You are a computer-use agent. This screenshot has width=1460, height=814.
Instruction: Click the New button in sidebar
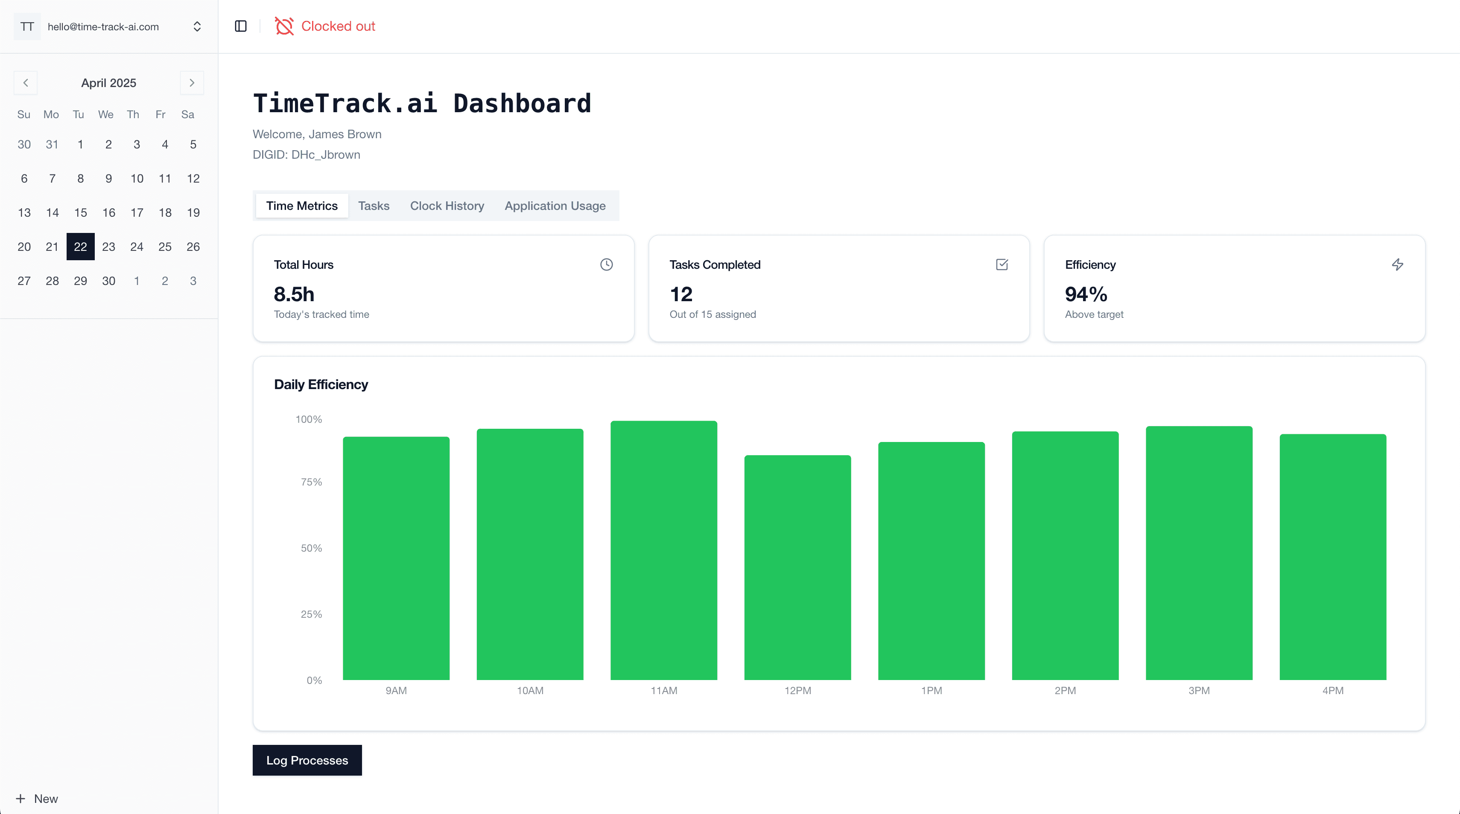tap(38, 799)
